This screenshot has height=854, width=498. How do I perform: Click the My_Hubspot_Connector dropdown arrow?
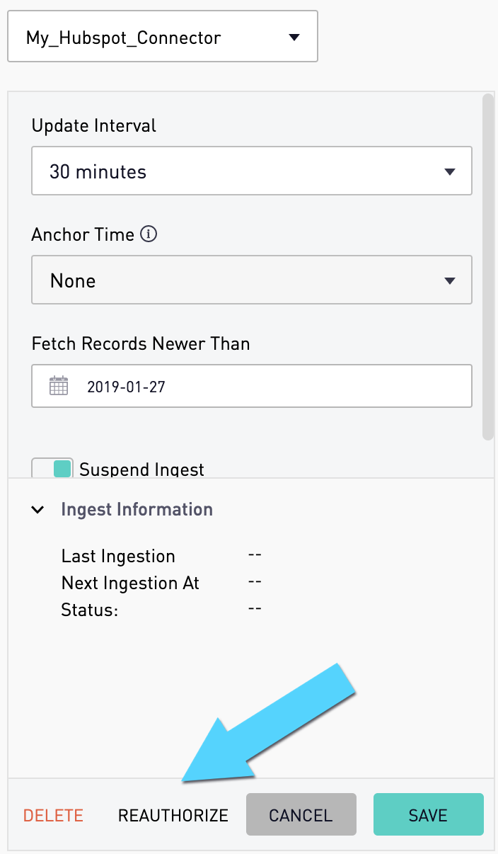point(295,37)
